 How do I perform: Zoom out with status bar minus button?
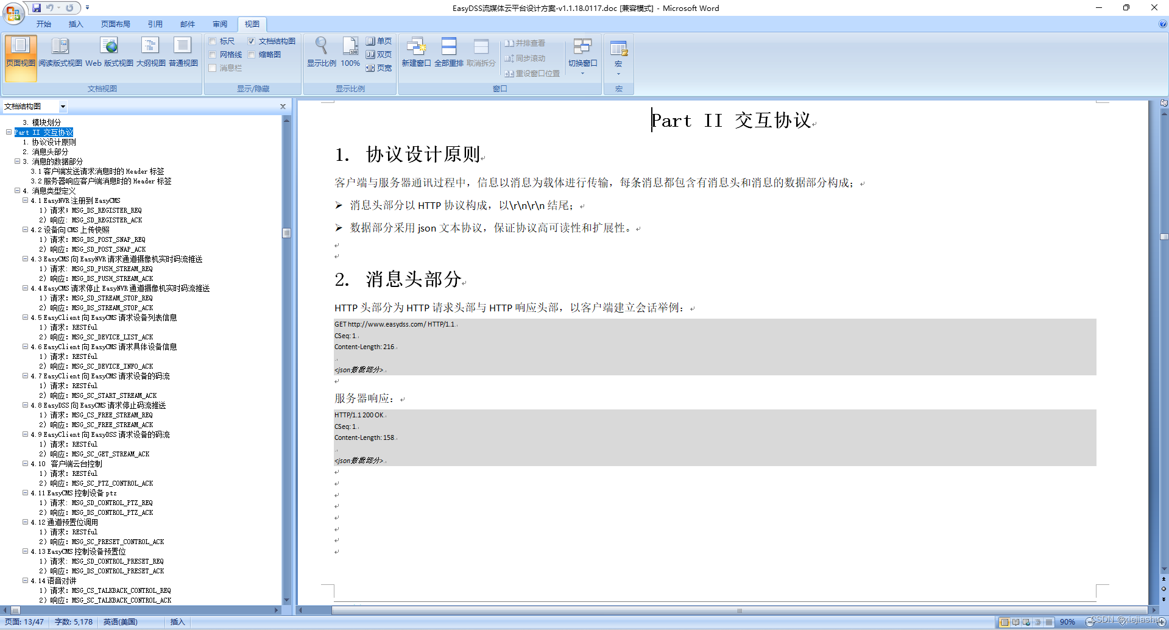1089,622
